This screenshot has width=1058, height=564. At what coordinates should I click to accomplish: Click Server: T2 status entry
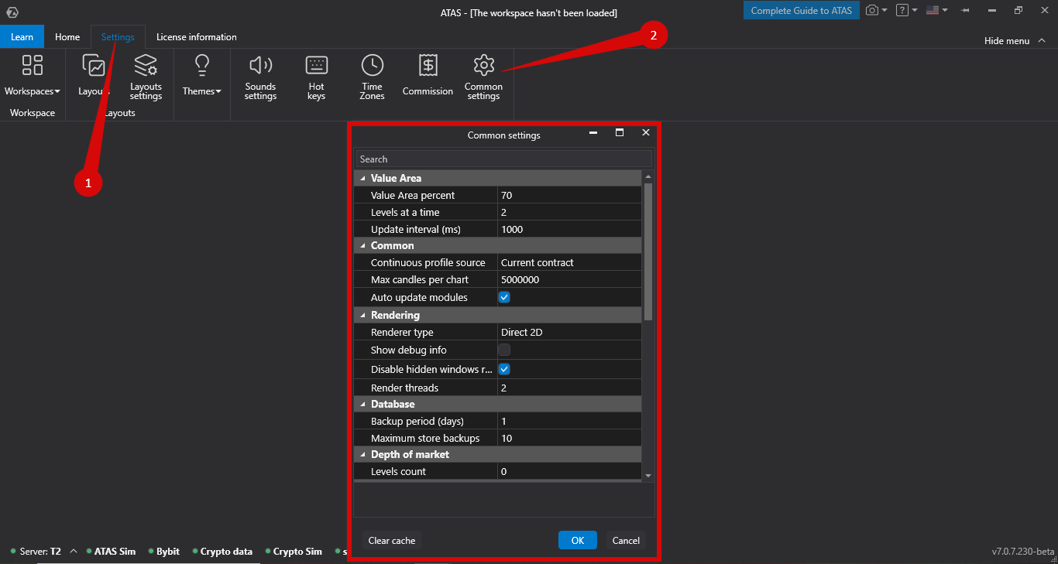pos(36,552)
